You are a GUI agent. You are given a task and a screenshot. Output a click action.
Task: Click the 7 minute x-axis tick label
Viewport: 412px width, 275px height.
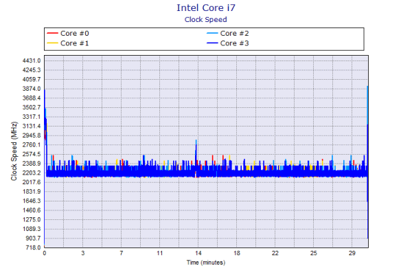(x=121, y=253)
